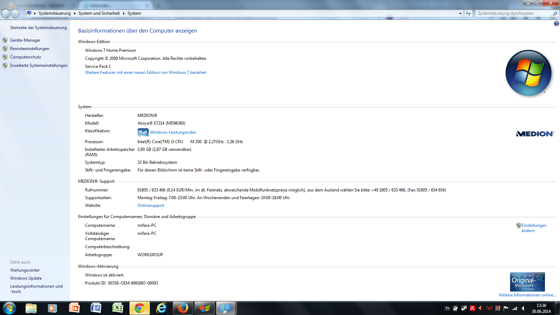Open the Geräte-Manager link
The image size is (560, 315).
coord(25,40)
